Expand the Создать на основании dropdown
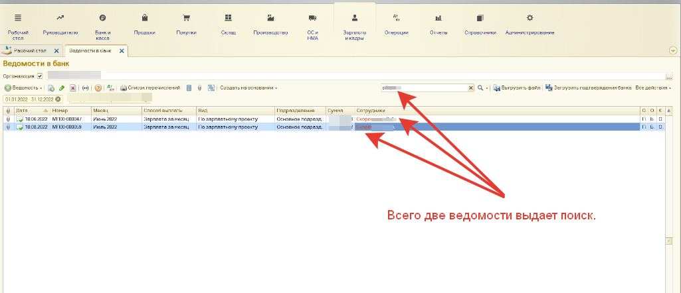Screen dimensions: 681x293 [x=248, y=88]
